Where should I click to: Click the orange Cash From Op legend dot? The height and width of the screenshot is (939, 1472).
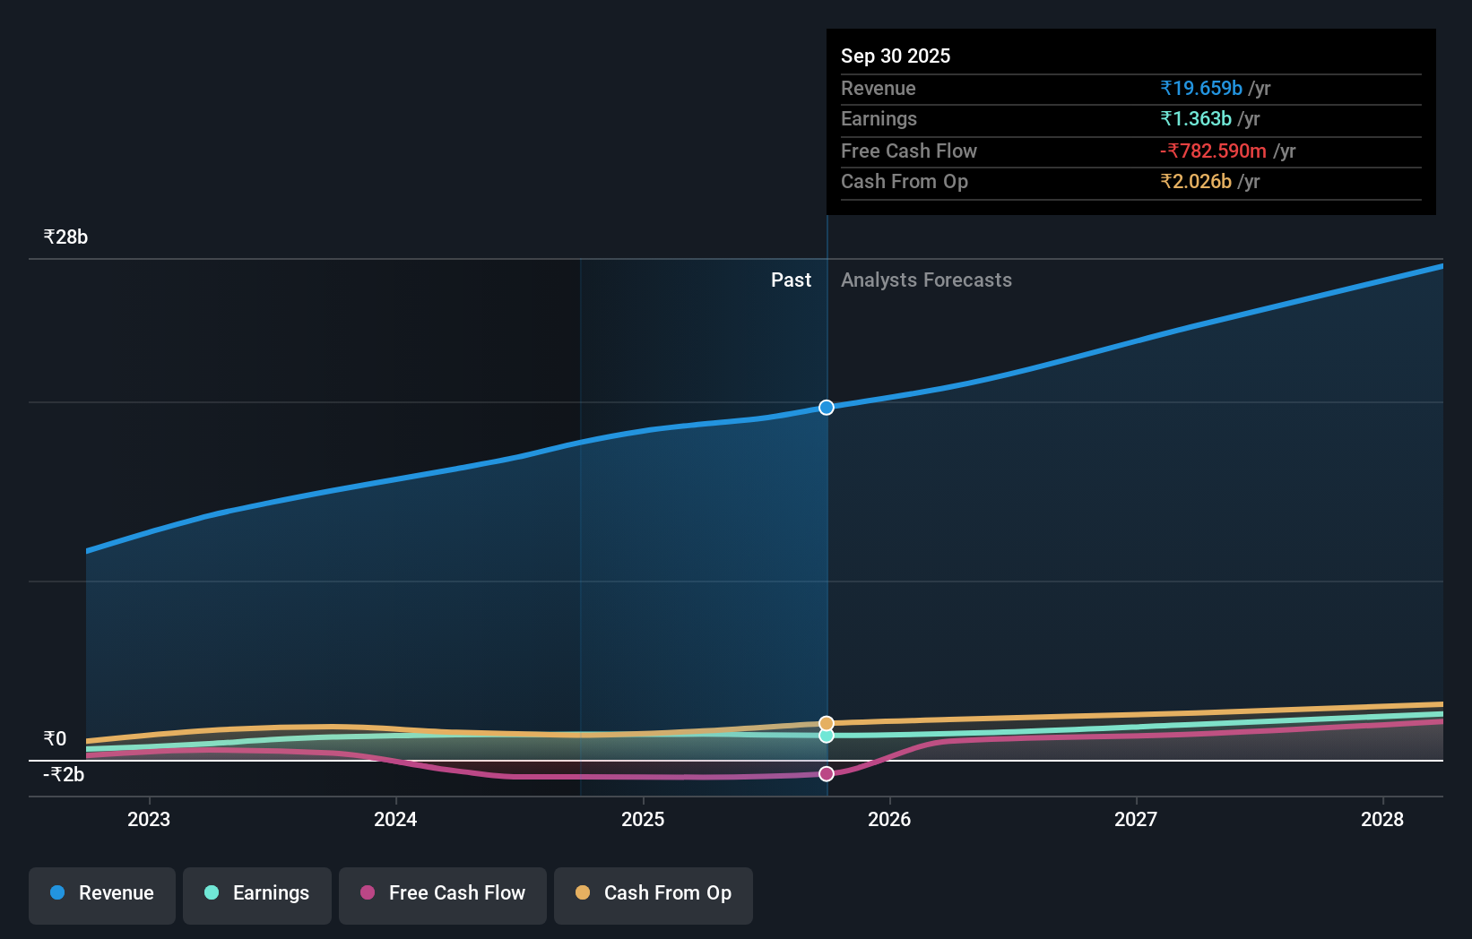tap(583, 893)
